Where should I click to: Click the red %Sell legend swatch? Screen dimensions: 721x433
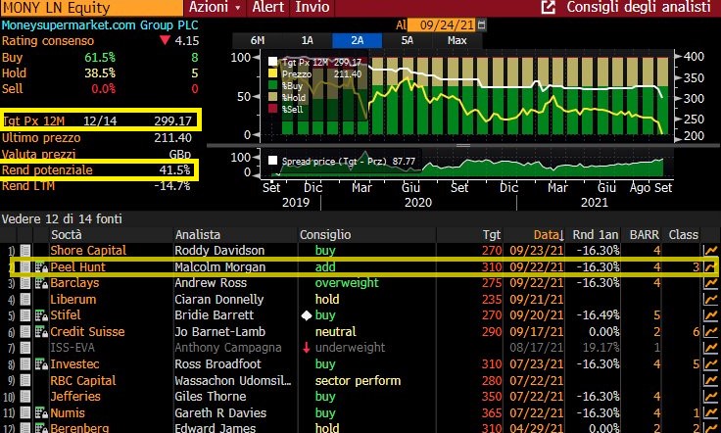click(272, 109)
